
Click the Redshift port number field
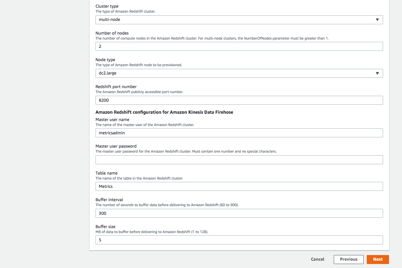(x=239, y=100)
